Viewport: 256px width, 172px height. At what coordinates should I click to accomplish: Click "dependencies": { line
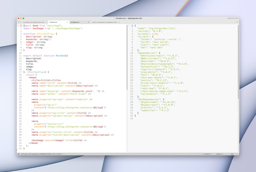(149, 53)
